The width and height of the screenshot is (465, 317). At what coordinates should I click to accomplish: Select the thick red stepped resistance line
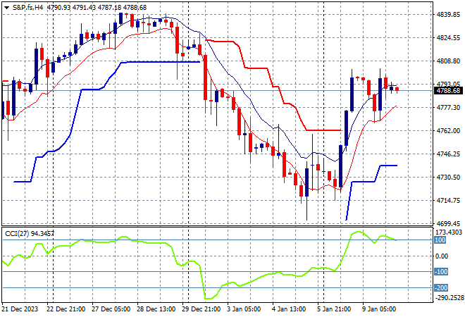point(257,68)
